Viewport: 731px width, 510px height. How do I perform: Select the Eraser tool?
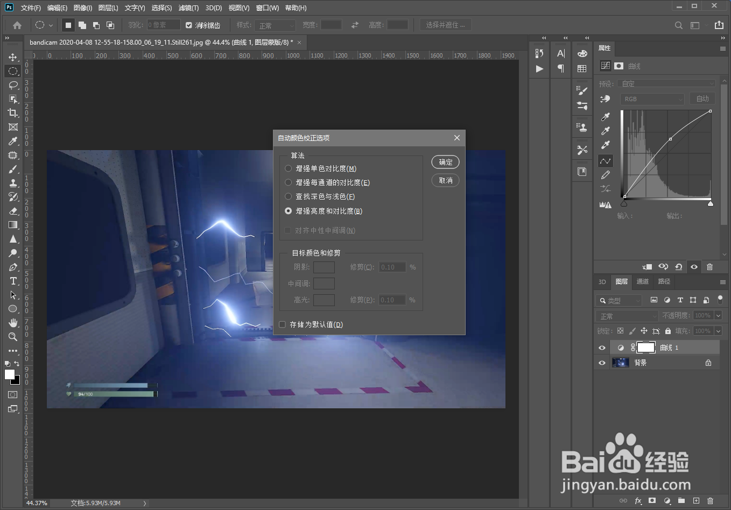(x=13, y=211)
